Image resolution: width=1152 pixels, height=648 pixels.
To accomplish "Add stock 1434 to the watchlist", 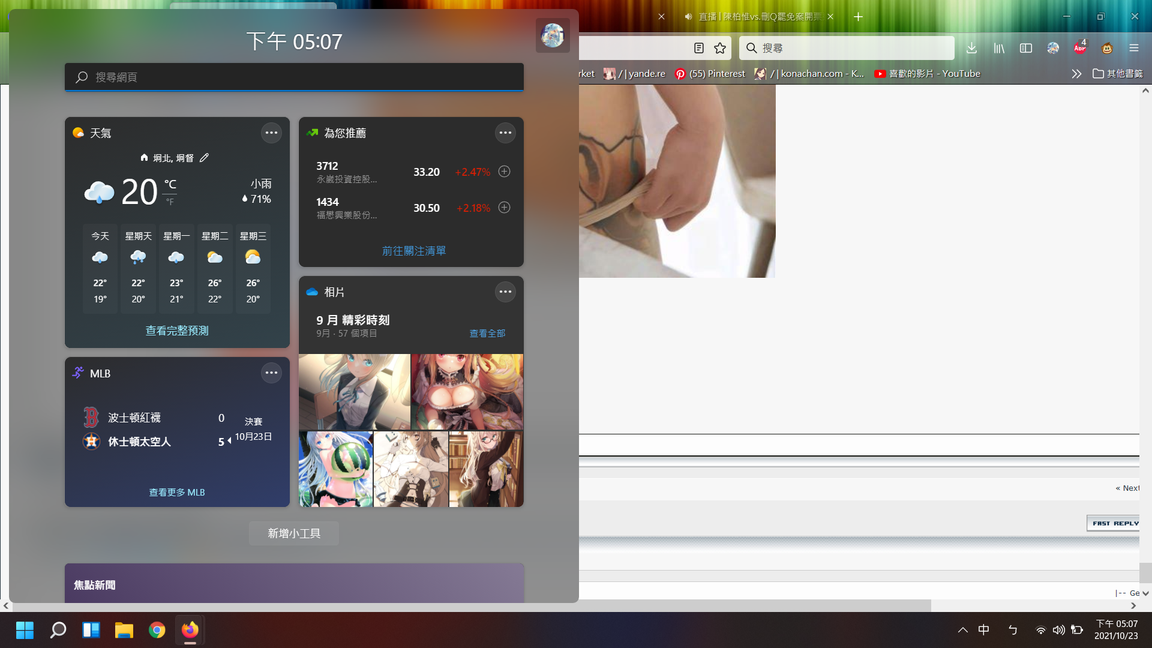I will (505, 208).
